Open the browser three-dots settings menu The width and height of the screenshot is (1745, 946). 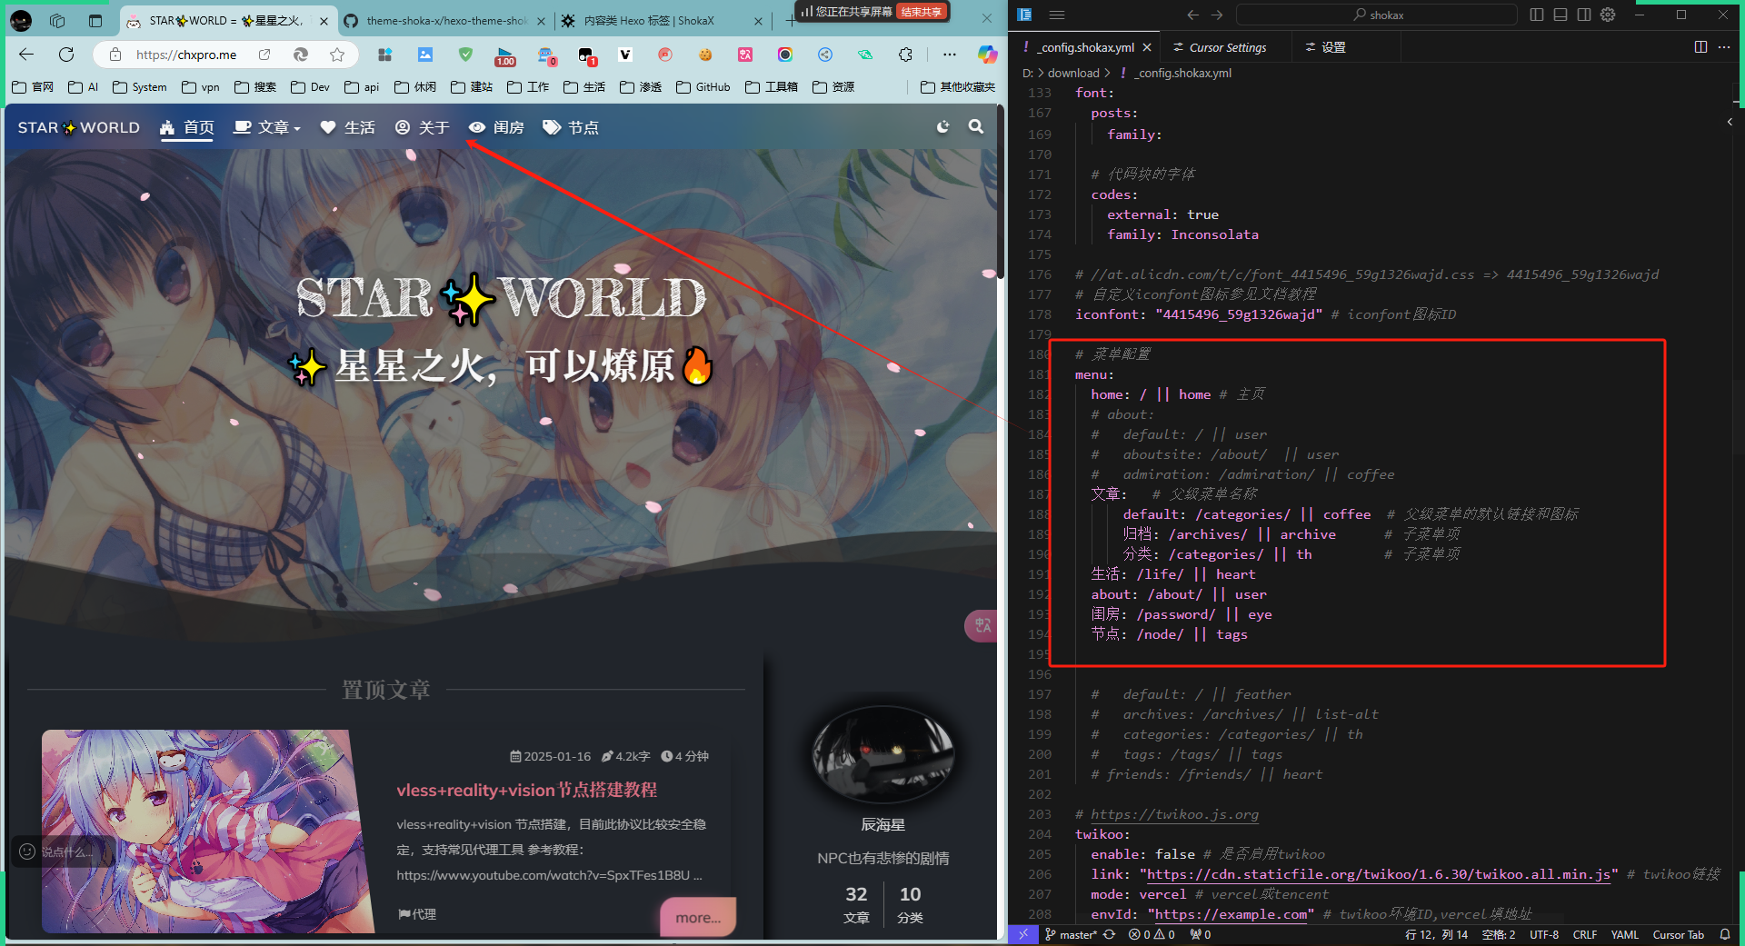(949, 55)
